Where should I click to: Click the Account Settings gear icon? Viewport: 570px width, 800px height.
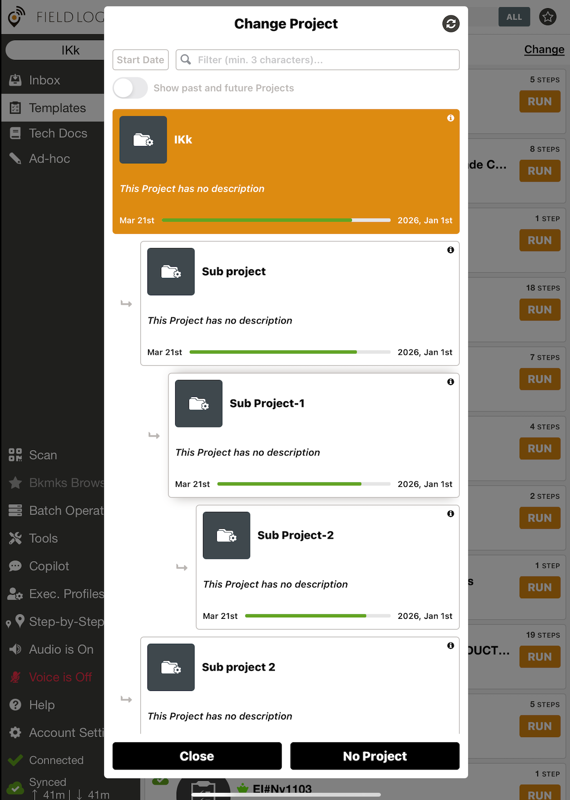pos(15,733)
